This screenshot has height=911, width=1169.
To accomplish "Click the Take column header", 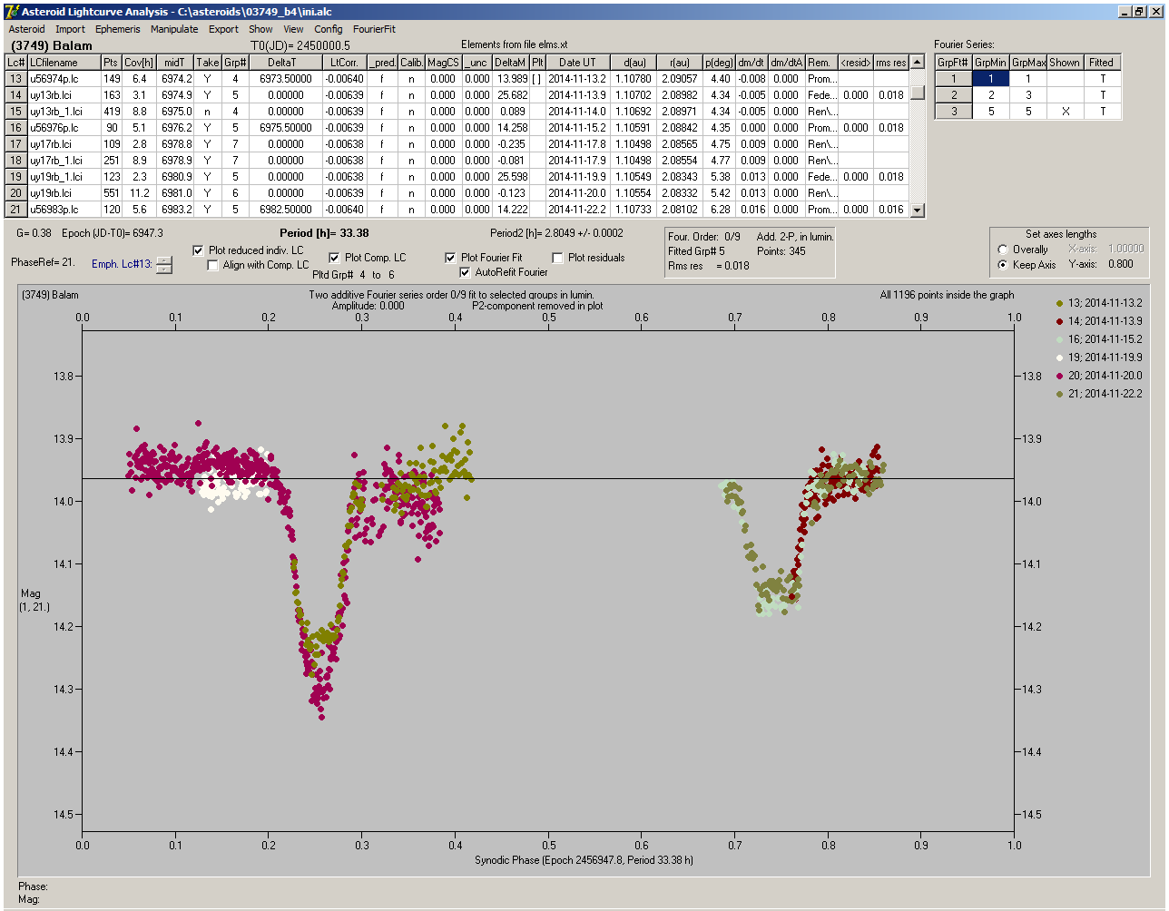I will [x=208, y=63].
